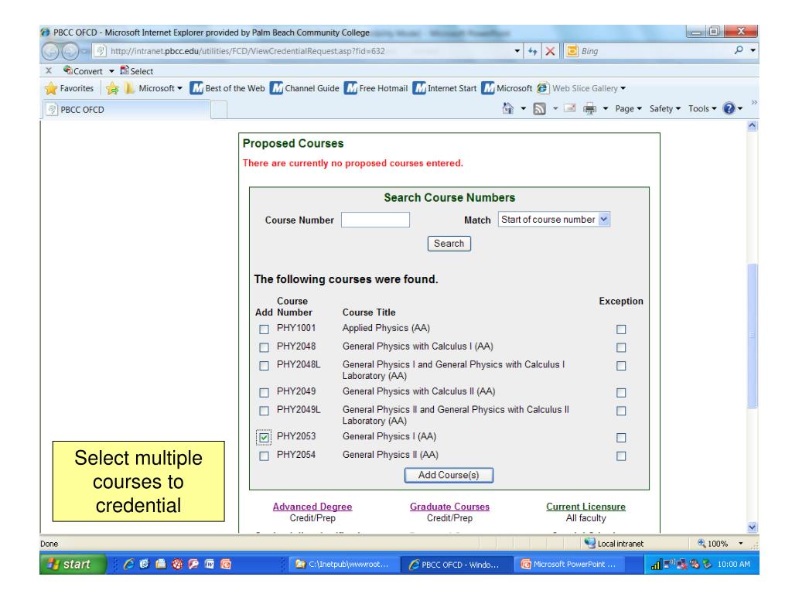Screen dimensions: 792x594
Task: Open the Match dropdown list
Action: point(554,219)
